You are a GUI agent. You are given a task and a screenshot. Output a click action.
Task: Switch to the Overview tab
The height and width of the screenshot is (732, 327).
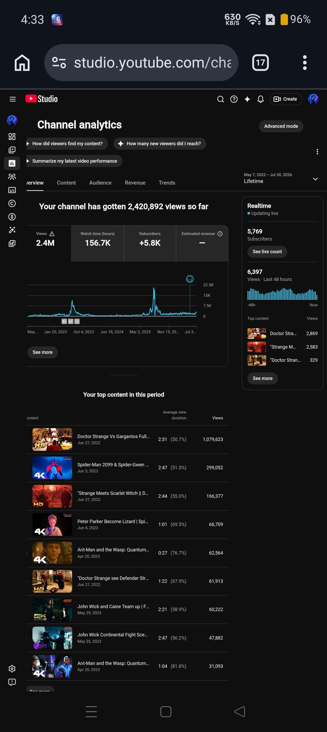[x=35, y=183]
